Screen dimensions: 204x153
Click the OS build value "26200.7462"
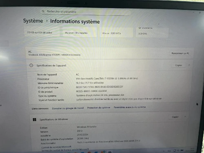point(83,138)
